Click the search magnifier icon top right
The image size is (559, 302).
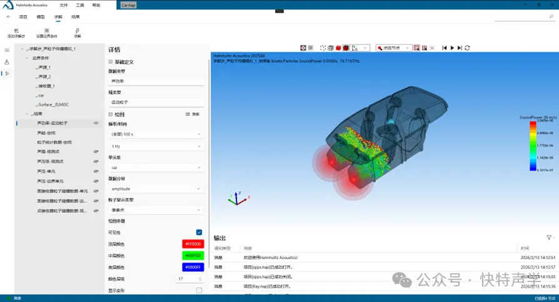551,16
